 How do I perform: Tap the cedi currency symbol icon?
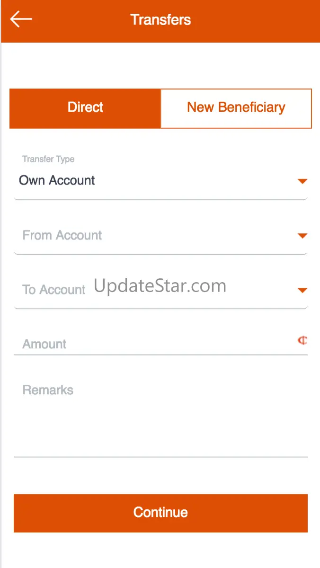pos(302,340)
